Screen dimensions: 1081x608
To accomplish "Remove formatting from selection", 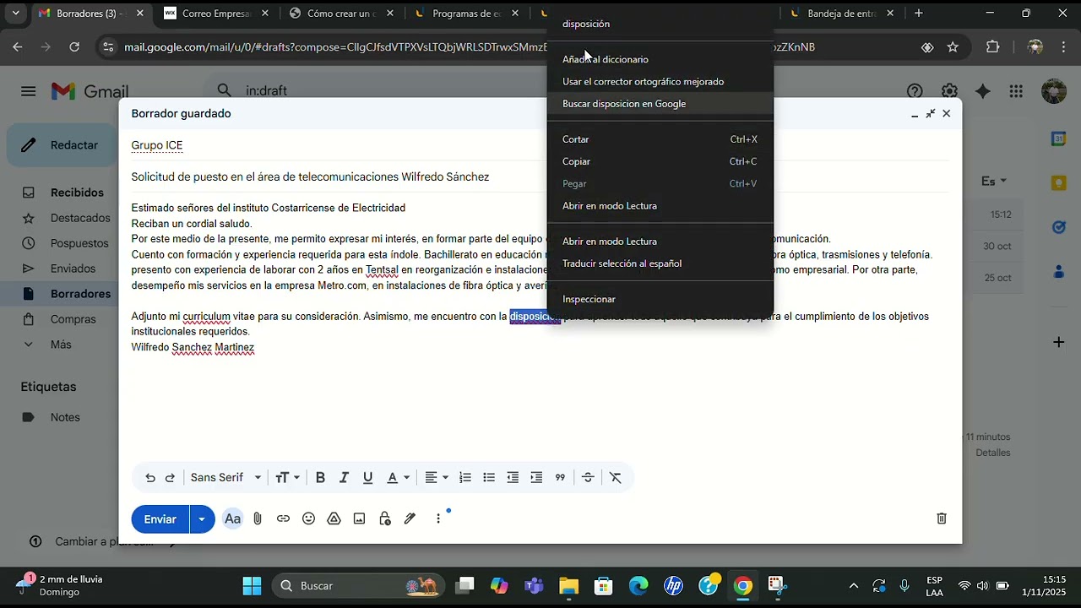I will coord(616,478).
